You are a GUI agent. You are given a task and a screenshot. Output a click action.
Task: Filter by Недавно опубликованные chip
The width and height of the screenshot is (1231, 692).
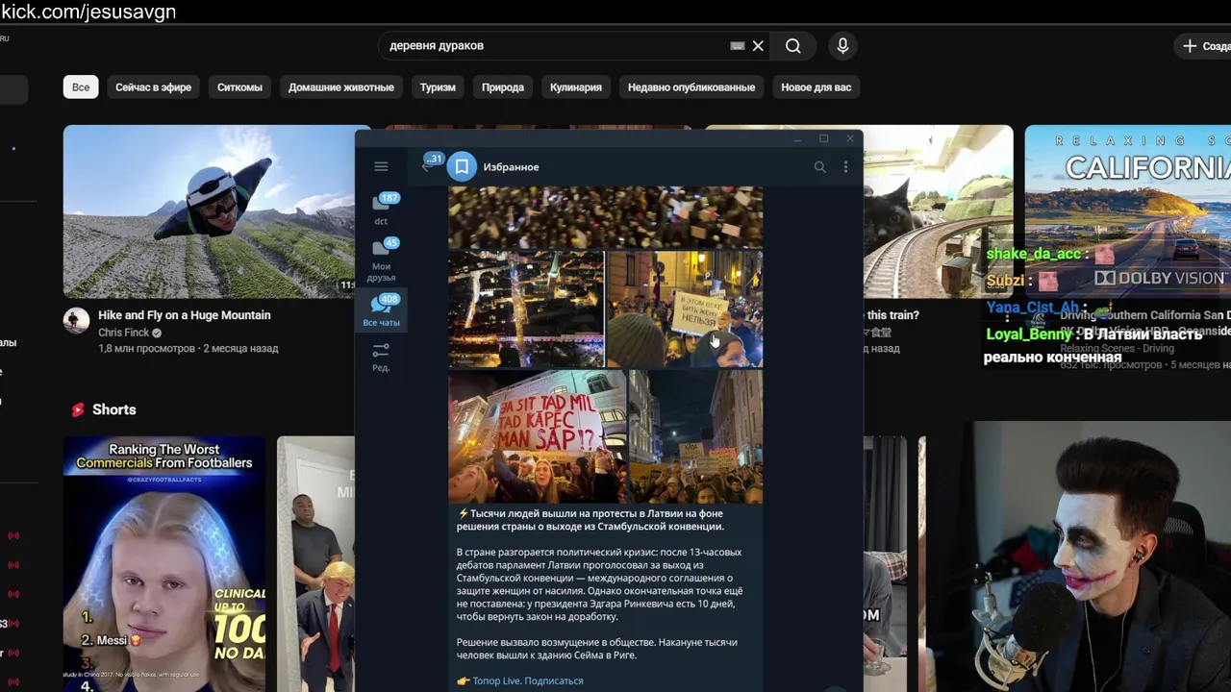[691, 87]
